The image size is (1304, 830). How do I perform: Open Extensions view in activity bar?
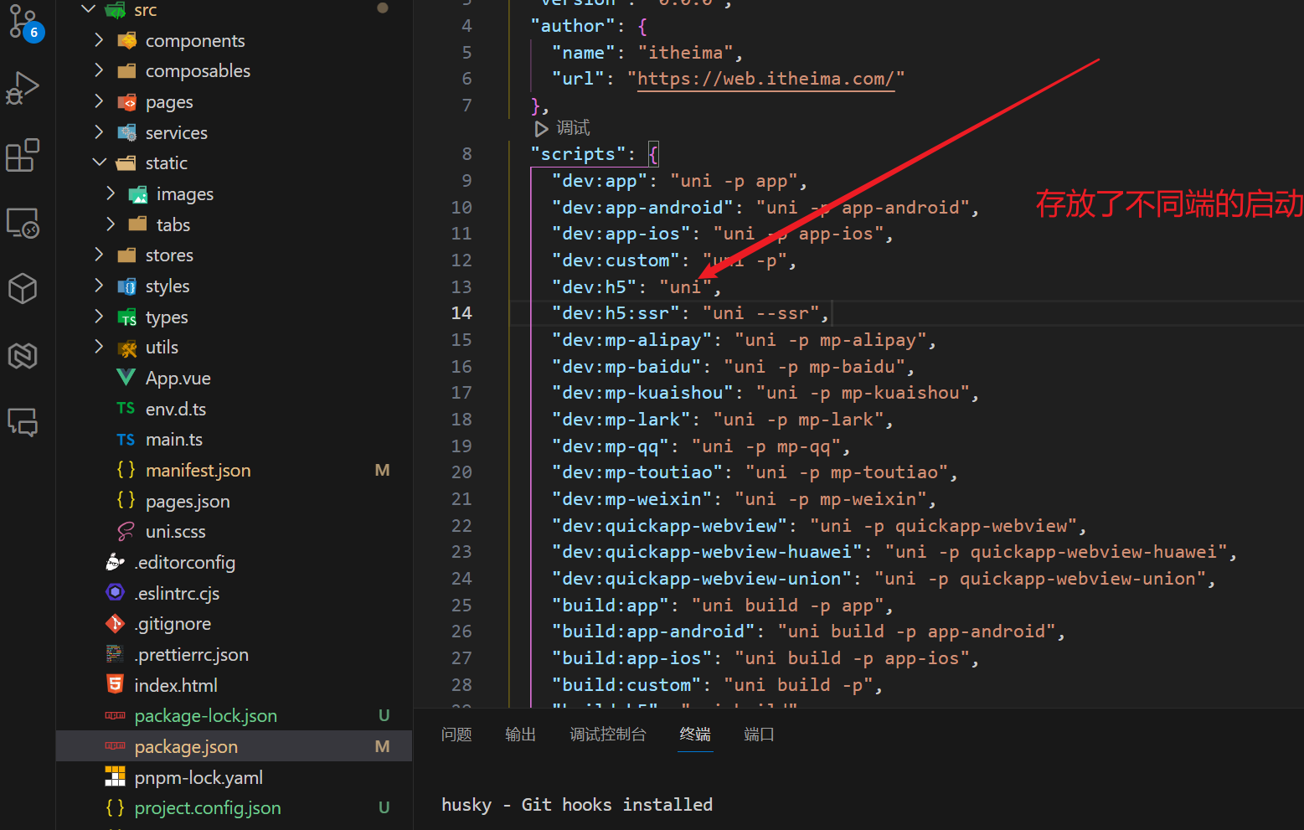click(23, 156)
